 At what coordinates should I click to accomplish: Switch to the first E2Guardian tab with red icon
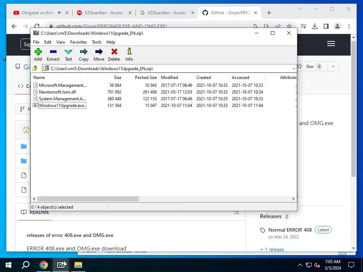tap(104, 13)
